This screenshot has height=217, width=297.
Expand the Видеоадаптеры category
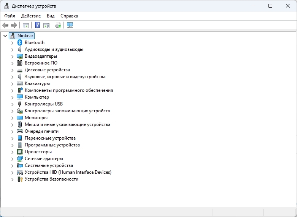click(x=12, y=56)
